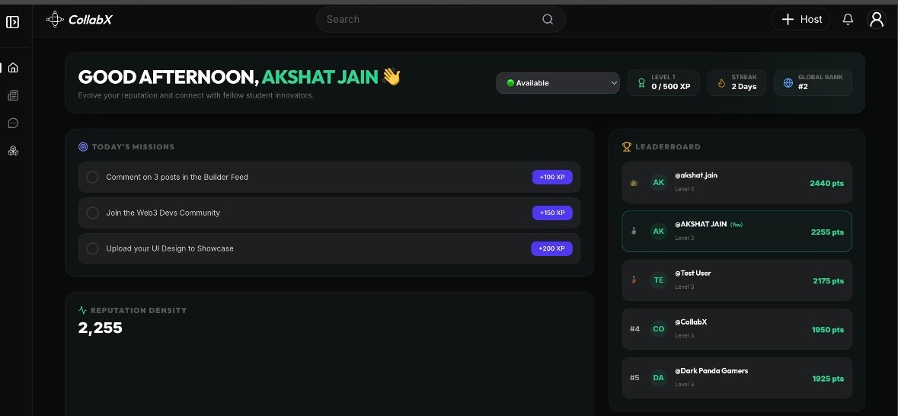The image size is (898, 416).
Task: Click the Leaderboard trophy icon
Action: [x=627, y=147]
